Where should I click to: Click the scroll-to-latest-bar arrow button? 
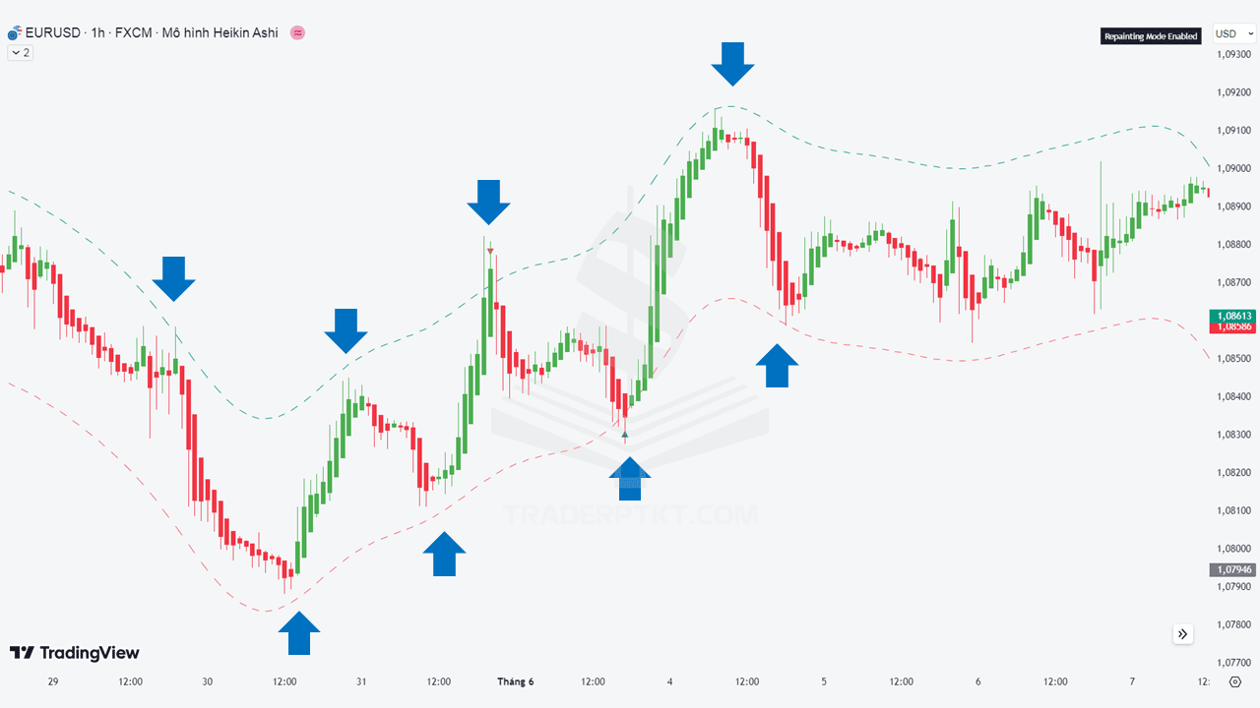1183,634
